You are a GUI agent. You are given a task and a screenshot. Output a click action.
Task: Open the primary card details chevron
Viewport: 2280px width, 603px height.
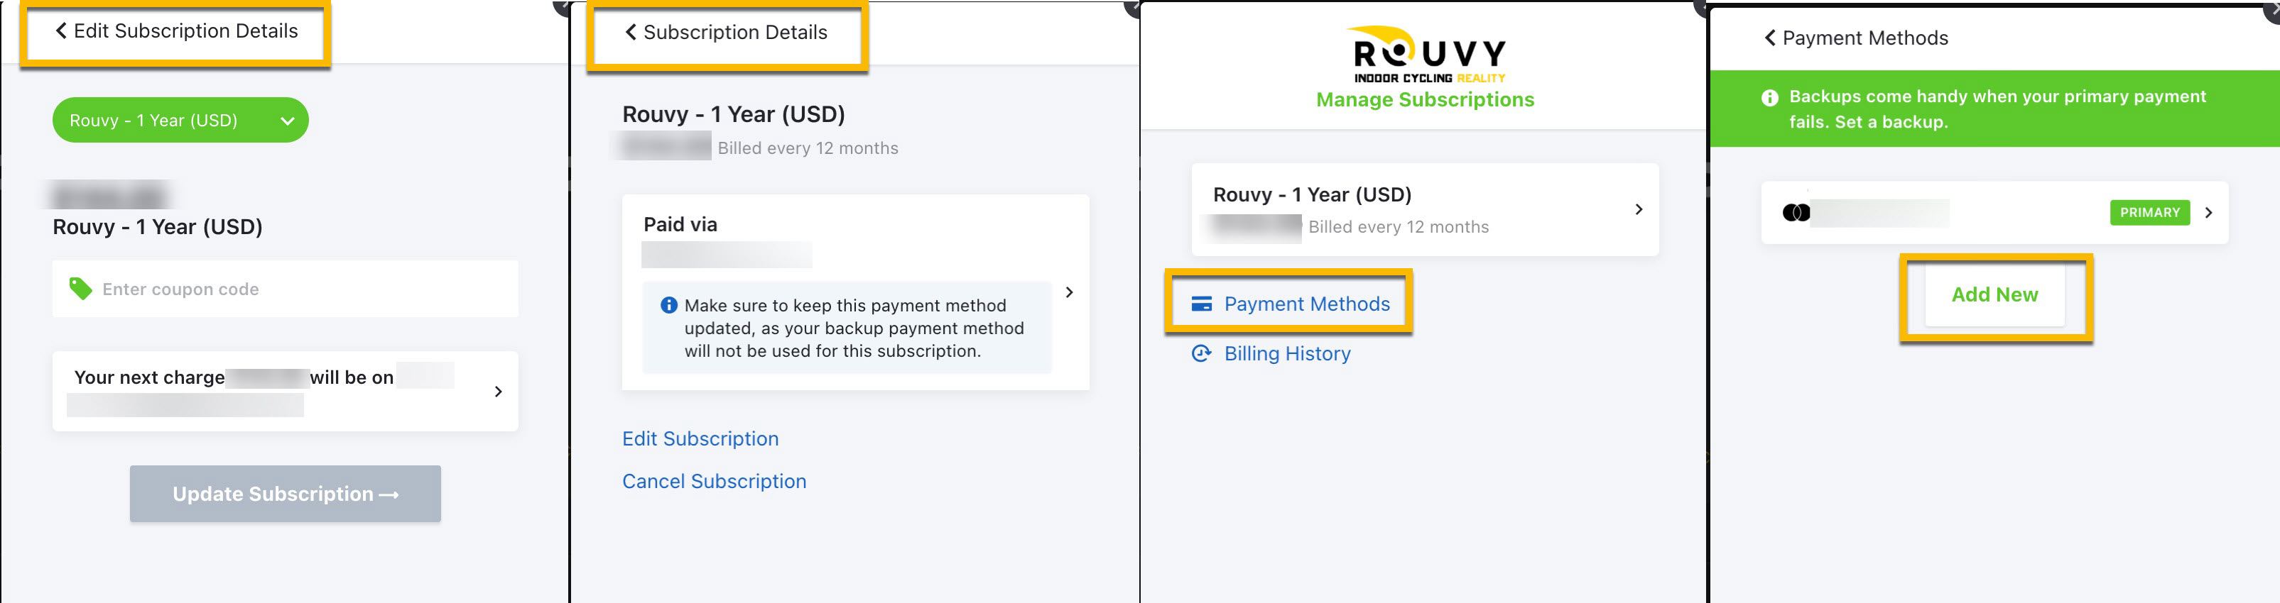pos(2208,213)
